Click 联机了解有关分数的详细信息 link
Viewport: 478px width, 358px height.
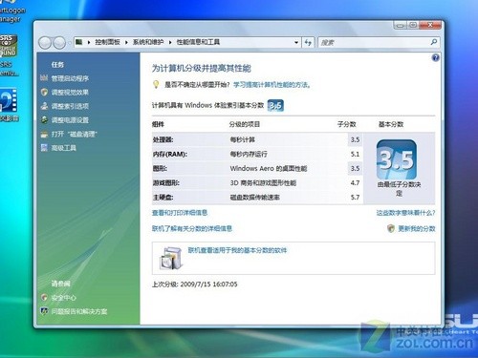(192, 228)
